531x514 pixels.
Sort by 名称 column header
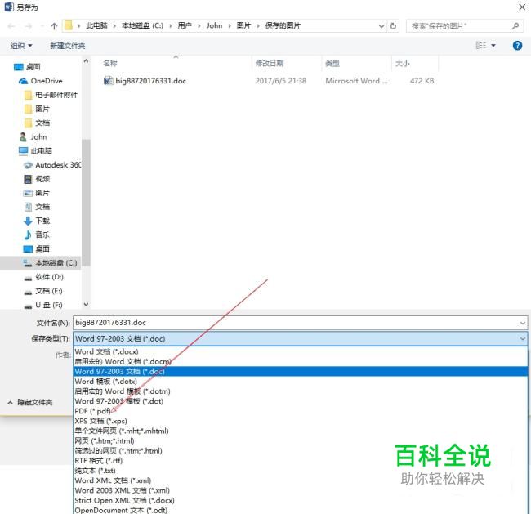click(x=110, y=64)
